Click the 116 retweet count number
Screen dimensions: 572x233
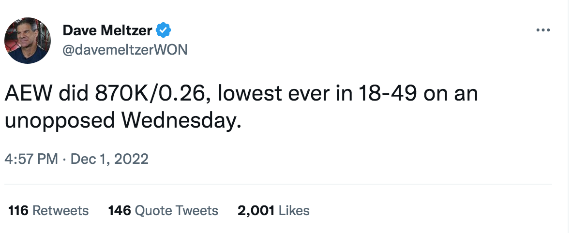(x=18, y=211)
